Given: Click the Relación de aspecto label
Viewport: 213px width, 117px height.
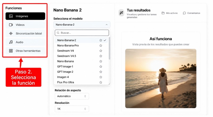Looking at the screenshot, I should point(68,90).
